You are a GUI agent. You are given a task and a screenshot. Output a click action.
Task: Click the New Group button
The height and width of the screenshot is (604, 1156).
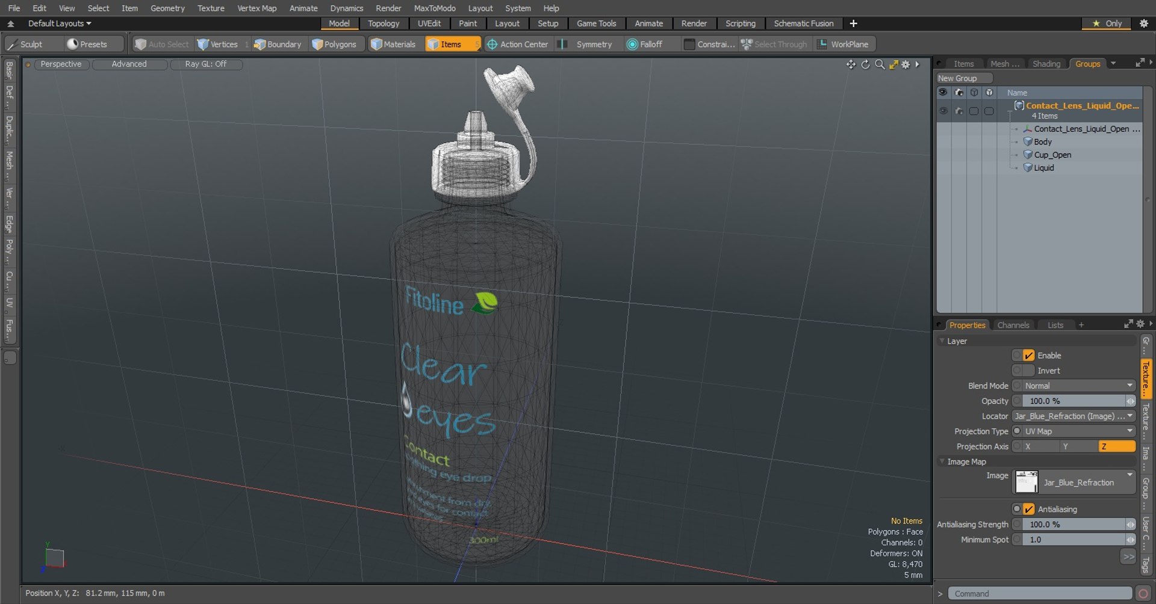(964, 78)
